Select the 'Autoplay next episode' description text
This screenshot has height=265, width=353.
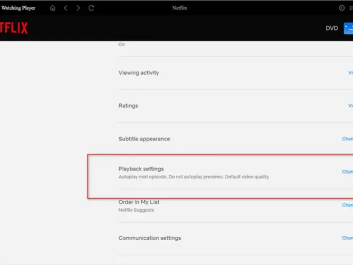194,177
